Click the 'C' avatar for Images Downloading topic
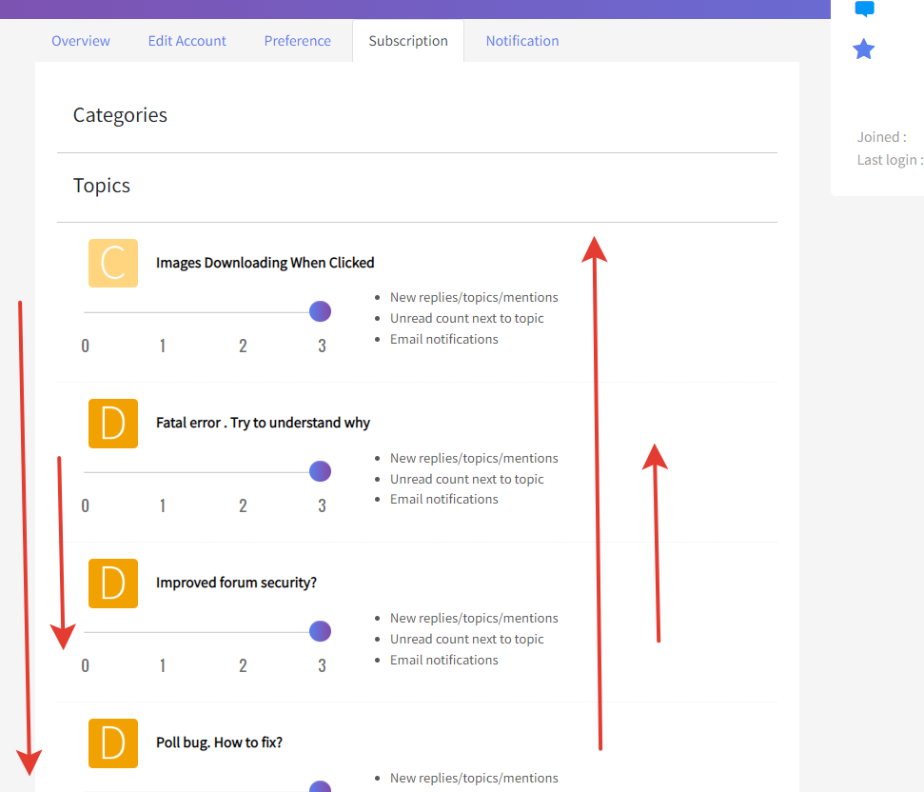This screenshot has width=924, height=792. [x=113, y=263]
